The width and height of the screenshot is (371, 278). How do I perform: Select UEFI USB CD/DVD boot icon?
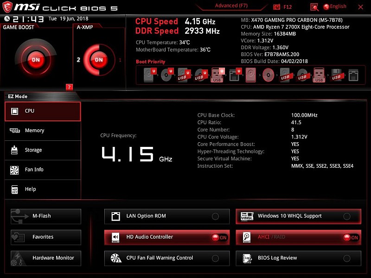[201, 75]
